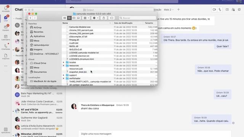
Task: Add people to the Teams chat
Action: pyautogui.click(x=233, y=10)
